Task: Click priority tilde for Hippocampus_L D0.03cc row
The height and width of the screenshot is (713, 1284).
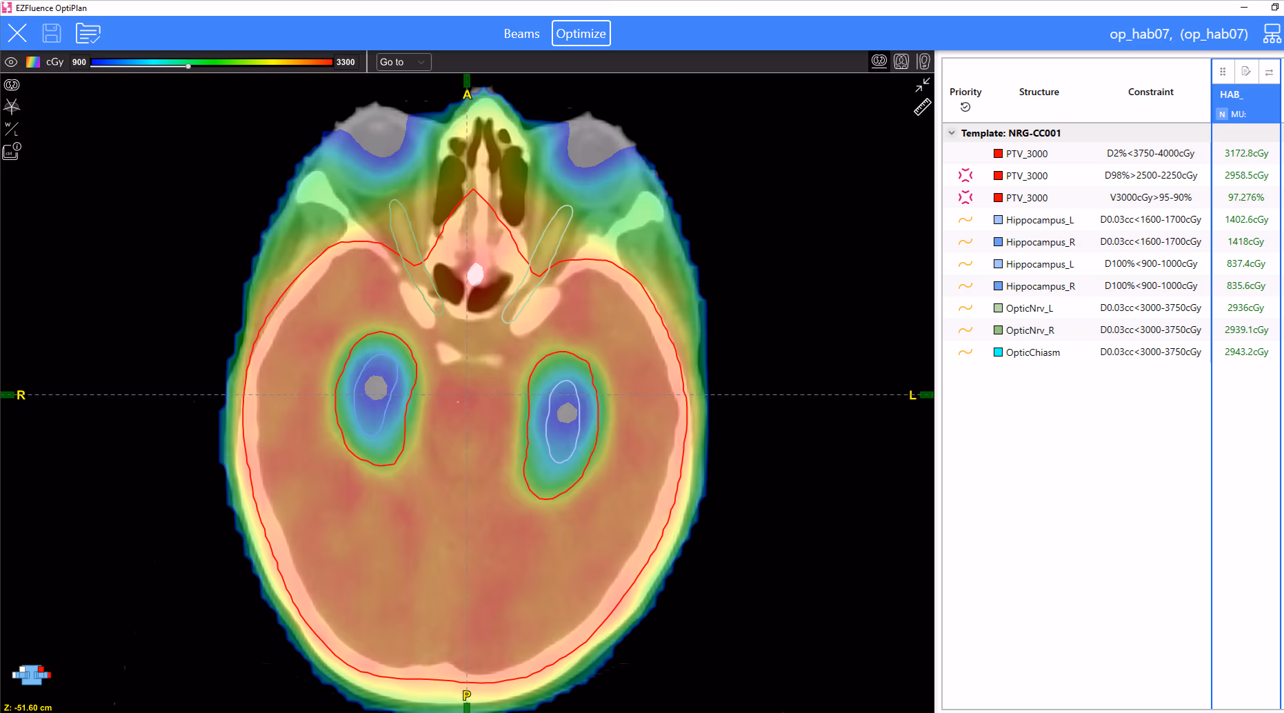Action: click(x=965, y=219)
